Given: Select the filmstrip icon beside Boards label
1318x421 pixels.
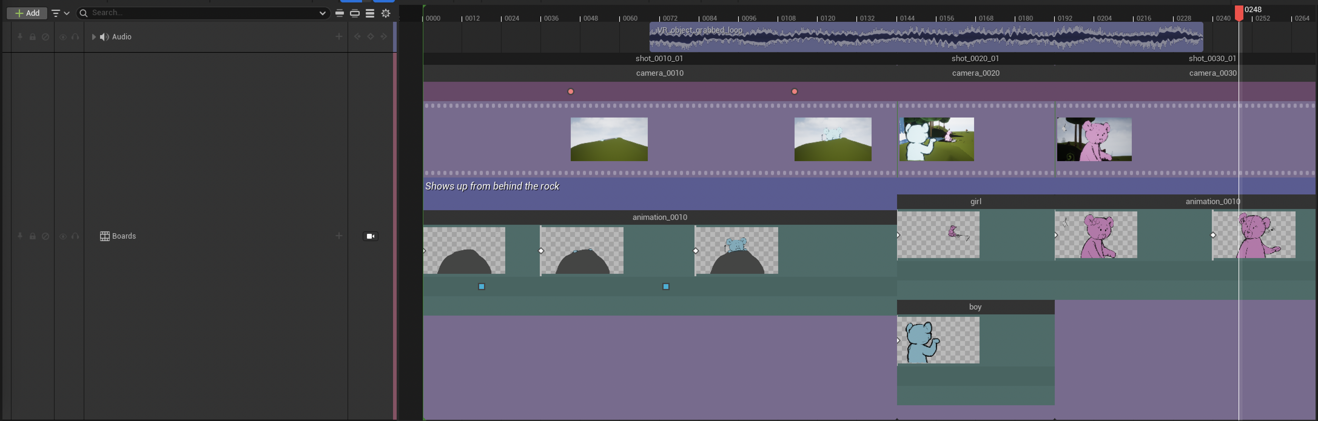Looking at the screenshot, I should [x=104, y=236].
